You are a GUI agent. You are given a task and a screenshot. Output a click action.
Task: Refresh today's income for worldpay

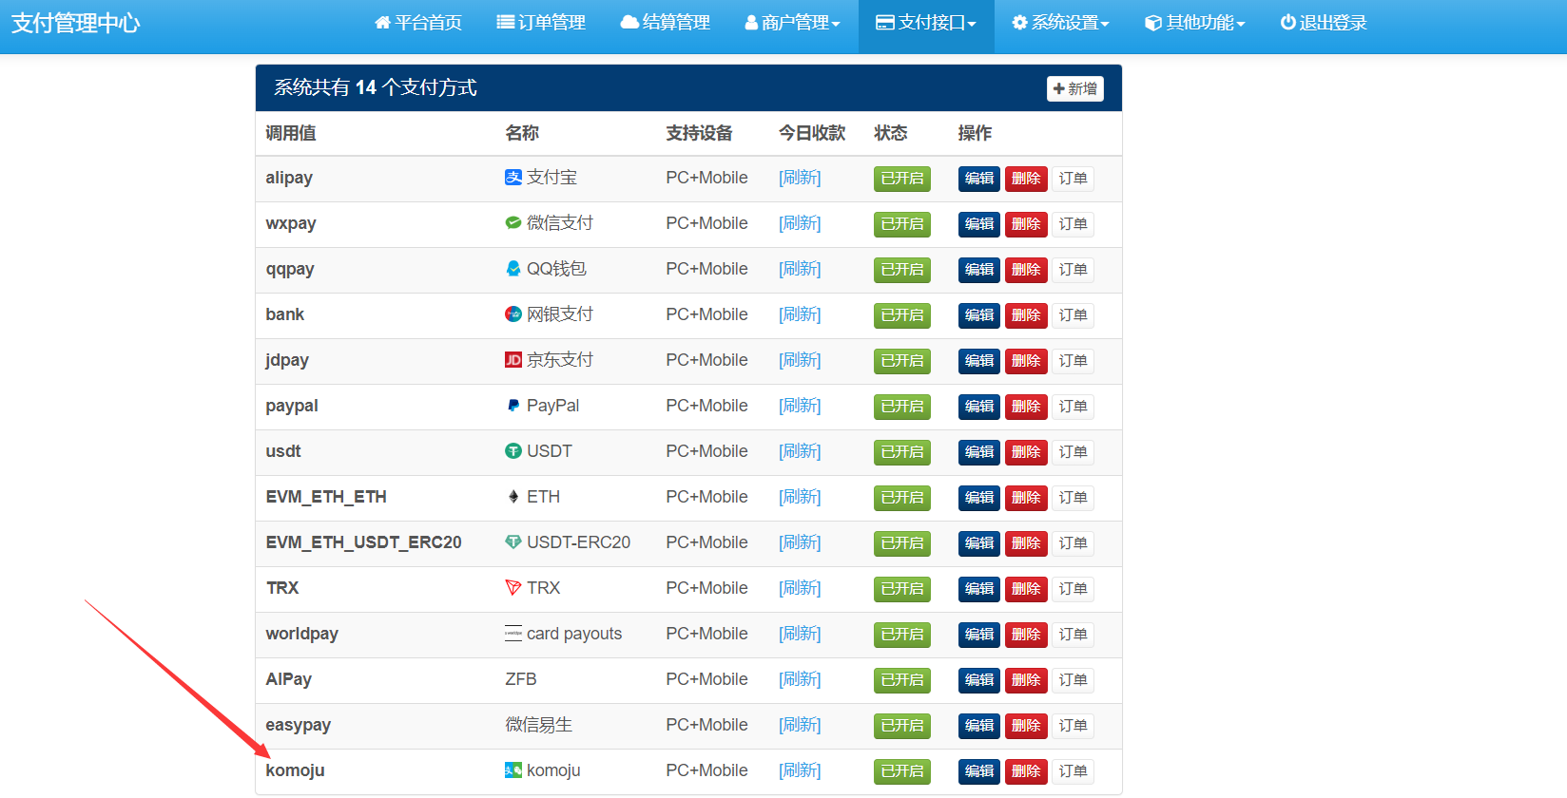(800, 634)
